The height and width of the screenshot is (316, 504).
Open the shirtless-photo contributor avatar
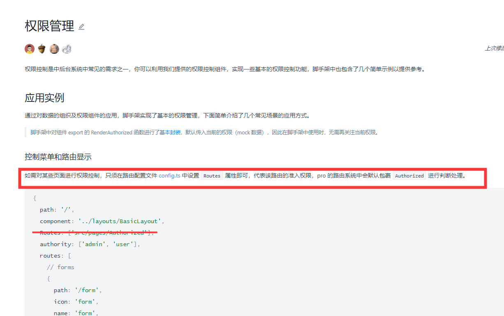[54, 49]
